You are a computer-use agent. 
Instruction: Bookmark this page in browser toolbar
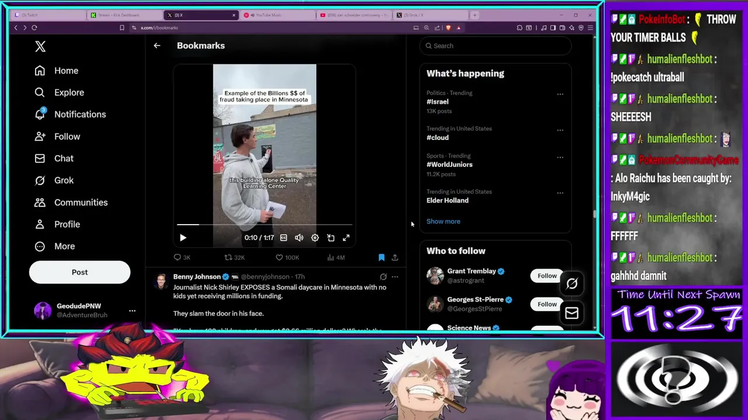[x=122, y=27]
